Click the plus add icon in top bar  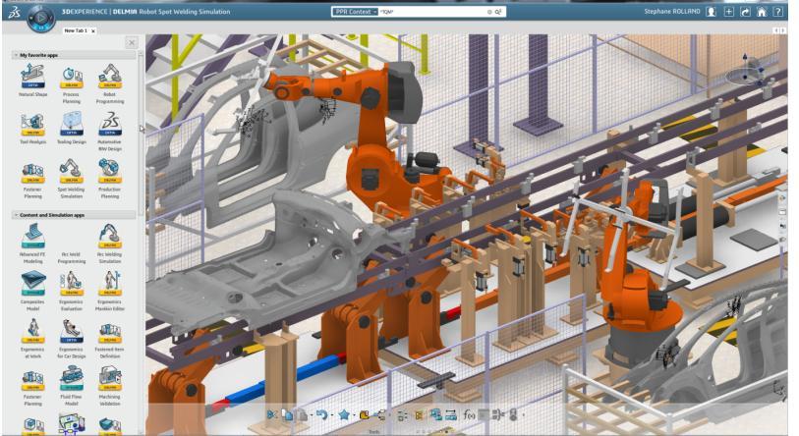728,12
